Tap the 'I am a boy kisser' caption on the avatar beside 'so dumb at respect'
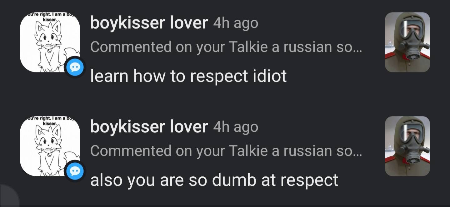Screen dimensions: 450x207 [x=49, y=121]
